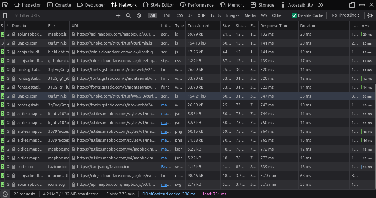Filter requests by WS
The height and width of the screenshot is (198, 376).
(x=264, y=15)
